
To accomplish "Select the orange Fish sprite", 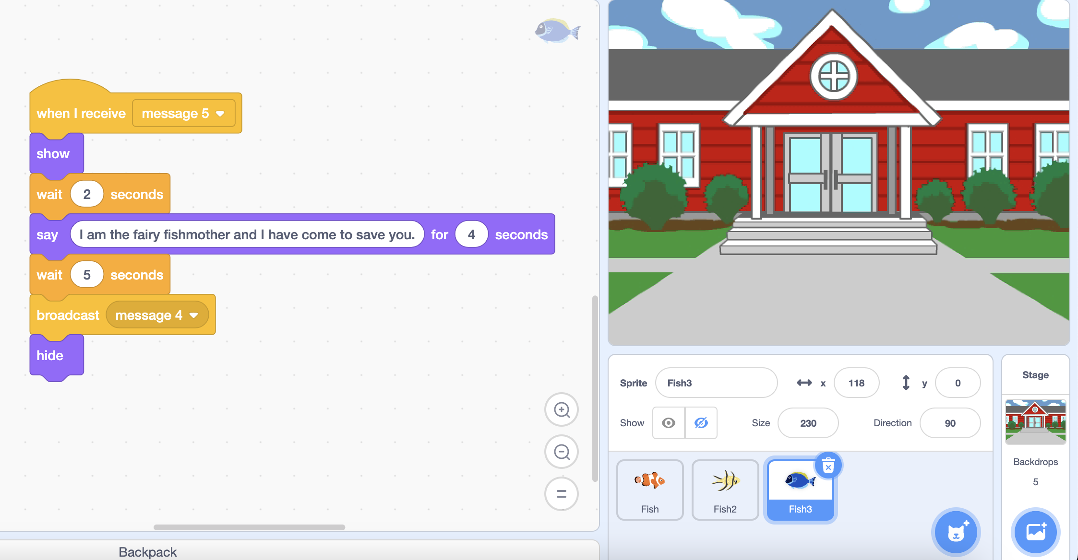I will click(649, 489).
